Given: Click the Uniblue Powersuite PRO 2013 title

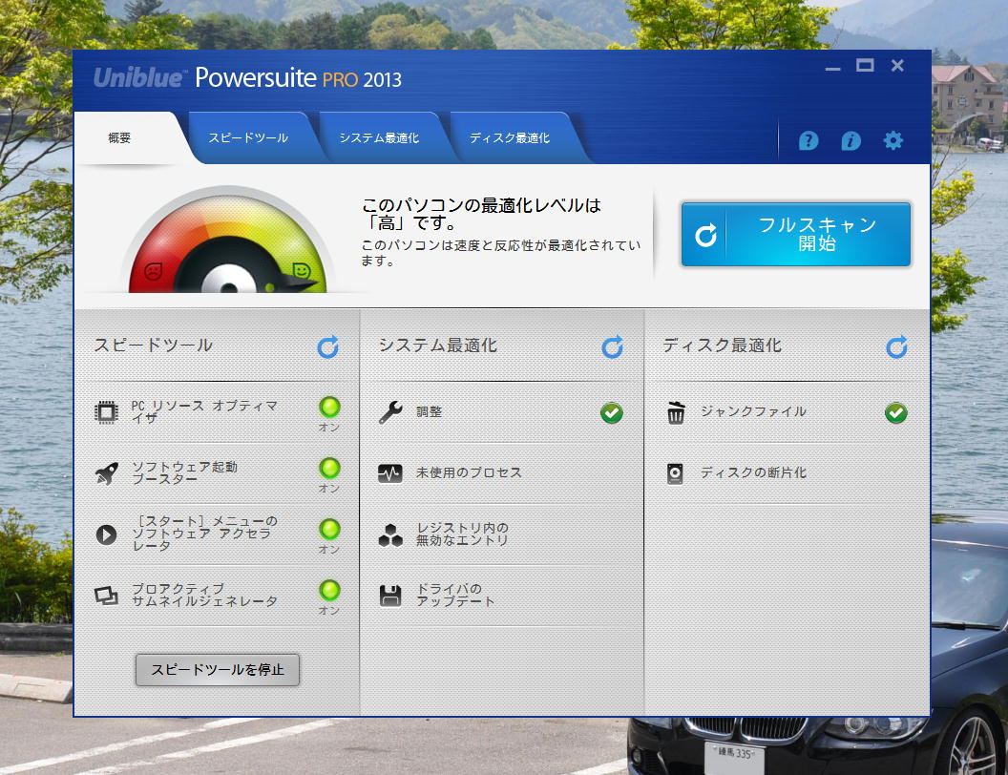Looking at the screenshot, I should click(247, 77).
